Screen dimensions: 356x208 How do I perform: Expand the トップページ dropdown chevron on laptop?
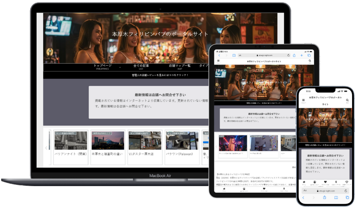point(120,67)
